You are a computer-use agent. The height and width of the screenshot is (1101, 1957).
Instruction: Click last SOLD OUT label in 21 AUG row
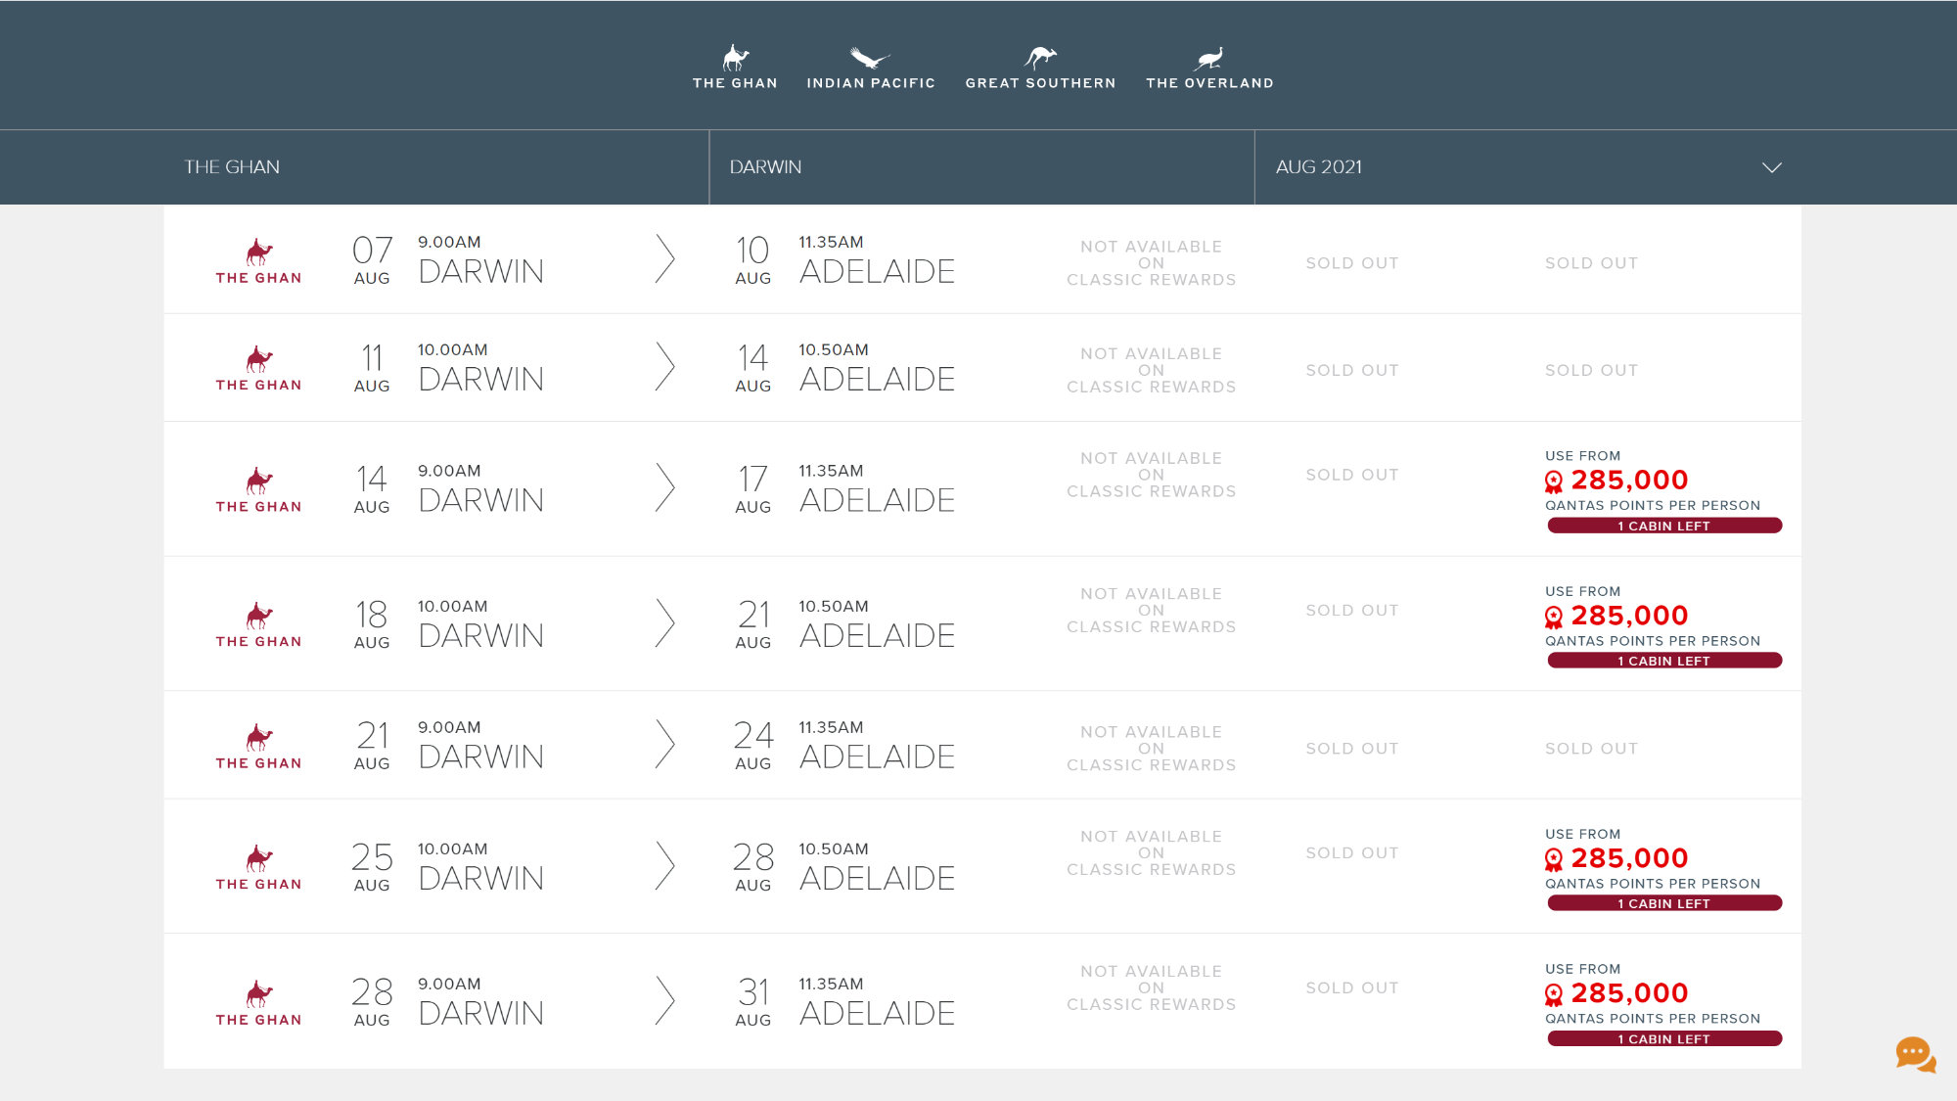coord(1591,749)
